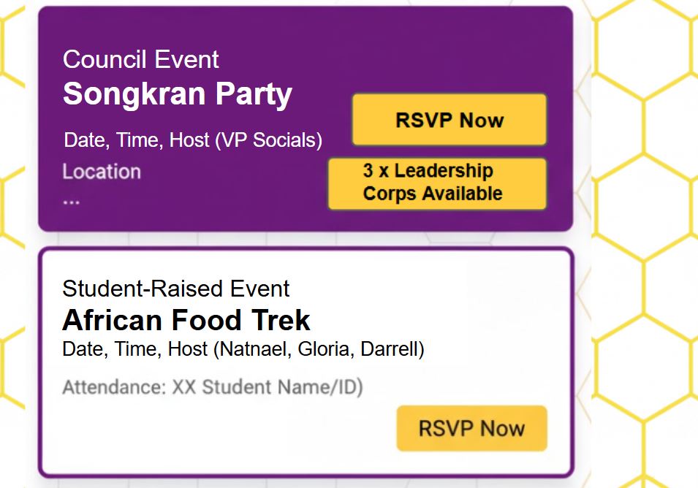Image resolution: width=698 pixels, height=488 pixels.
Task: Click Songkran Party date, time, host line
Action: pos(193,140)
